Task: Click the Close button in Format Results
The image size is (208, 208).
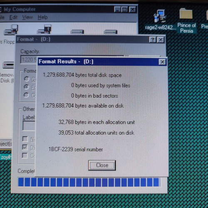Action: tap(102, 165)
